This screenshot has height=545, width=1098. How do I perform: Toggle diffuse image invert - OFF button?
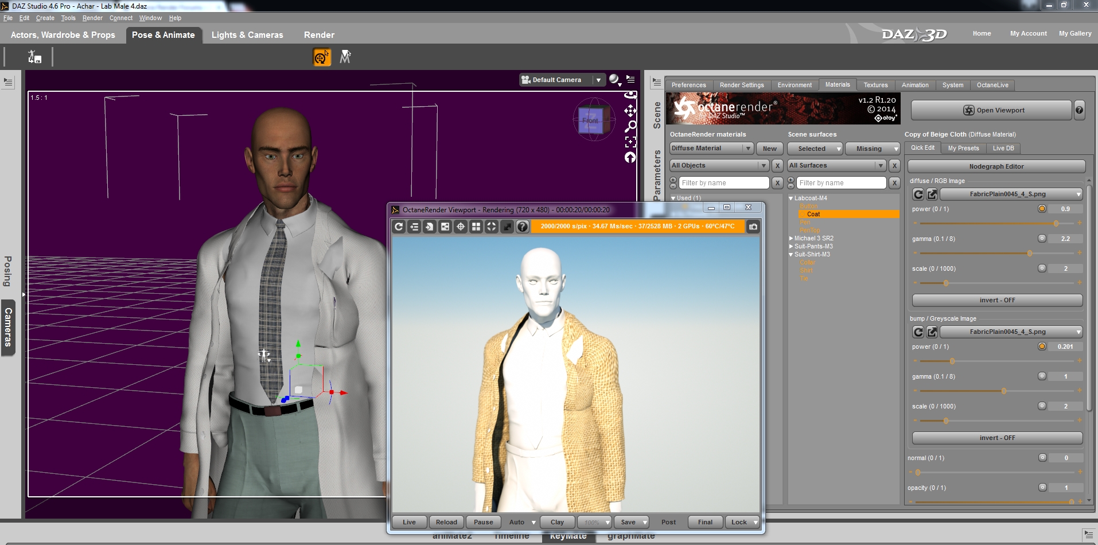tap(997, 300)
